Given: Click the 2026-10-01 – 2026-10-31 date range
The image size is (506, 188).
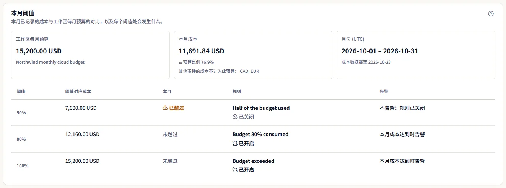Looking at the screenshot, I should point(379,51).
